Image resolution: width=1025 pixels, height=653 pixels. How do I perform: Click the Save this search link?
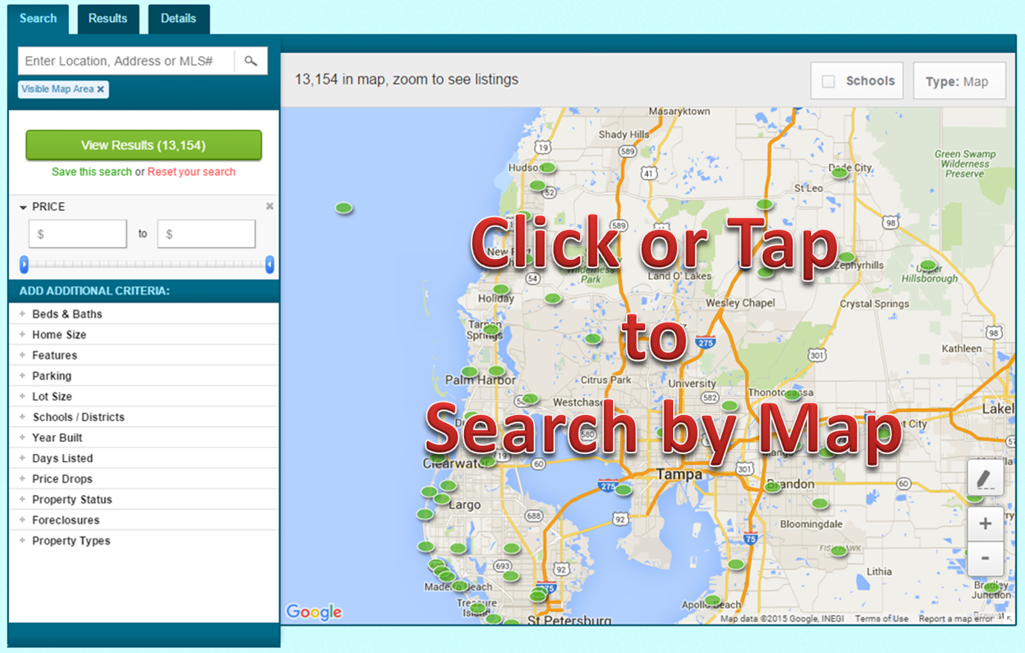92,172
